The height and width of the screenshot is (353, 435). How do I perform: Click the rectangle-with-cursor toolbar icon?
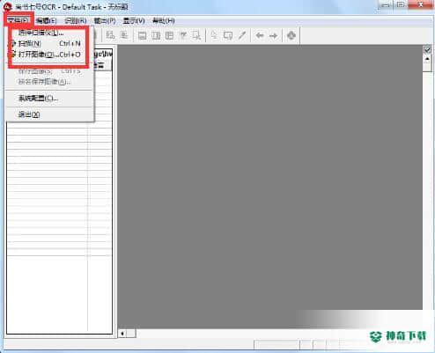(x=228, y=35)
